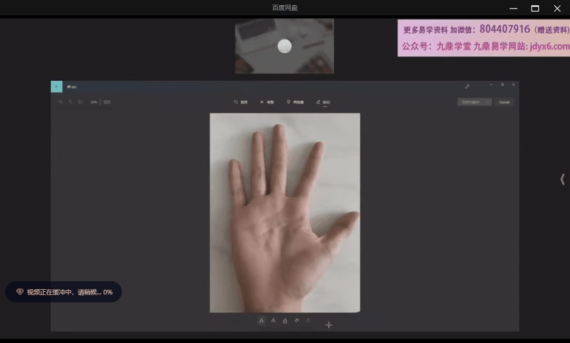Click the zoom in magnifier icon
The width and height of the screenshot is (570, 343).
[x=70, y=102]
